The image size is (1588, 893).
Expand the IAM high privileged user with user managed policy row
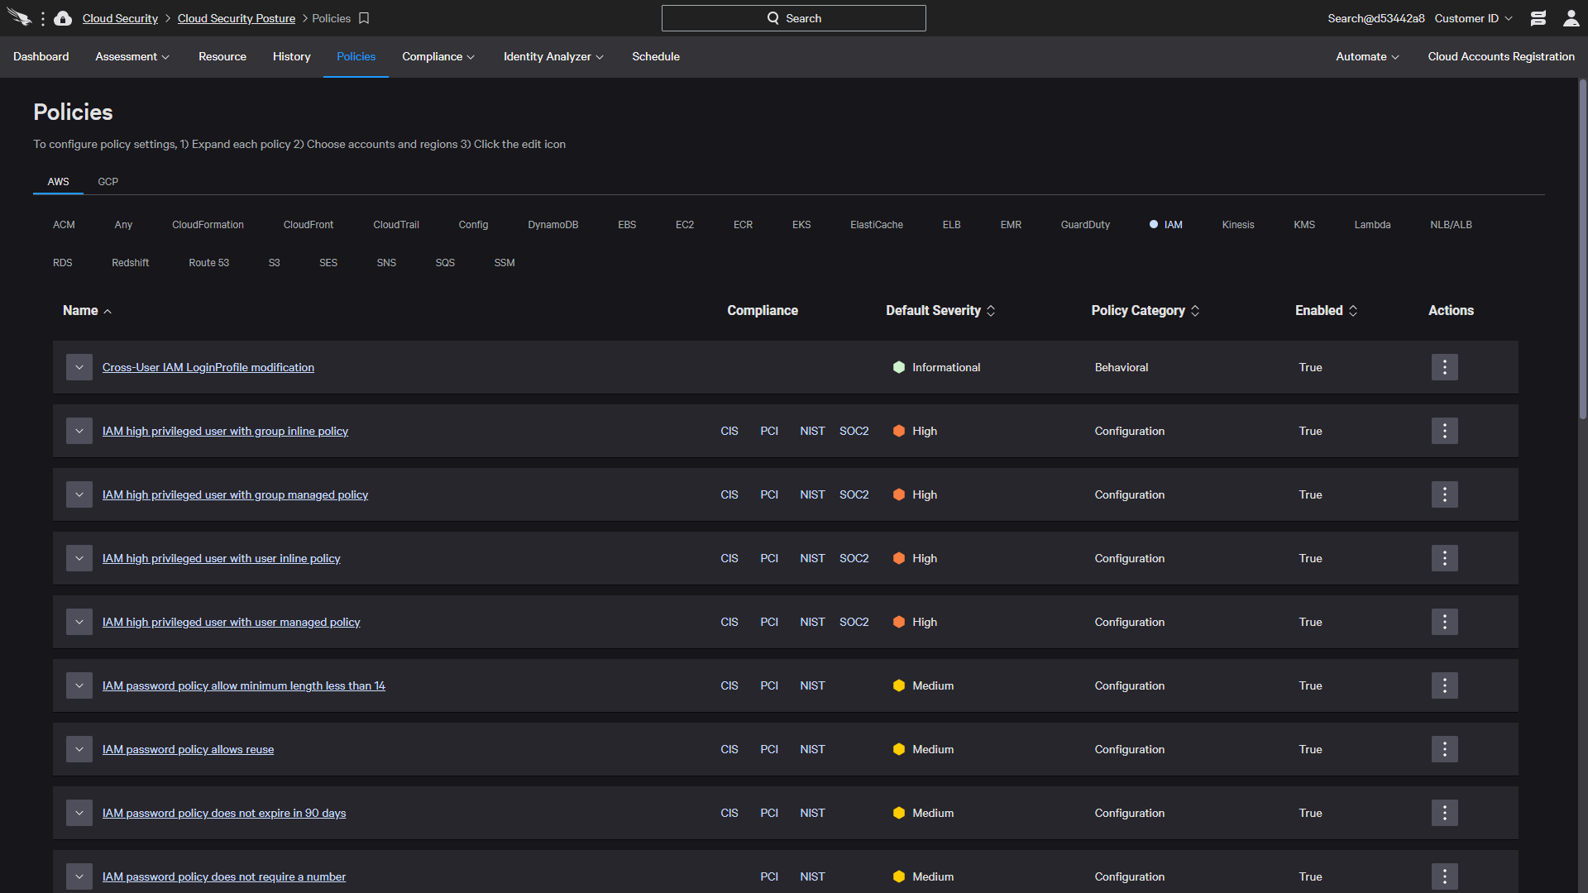78,622
